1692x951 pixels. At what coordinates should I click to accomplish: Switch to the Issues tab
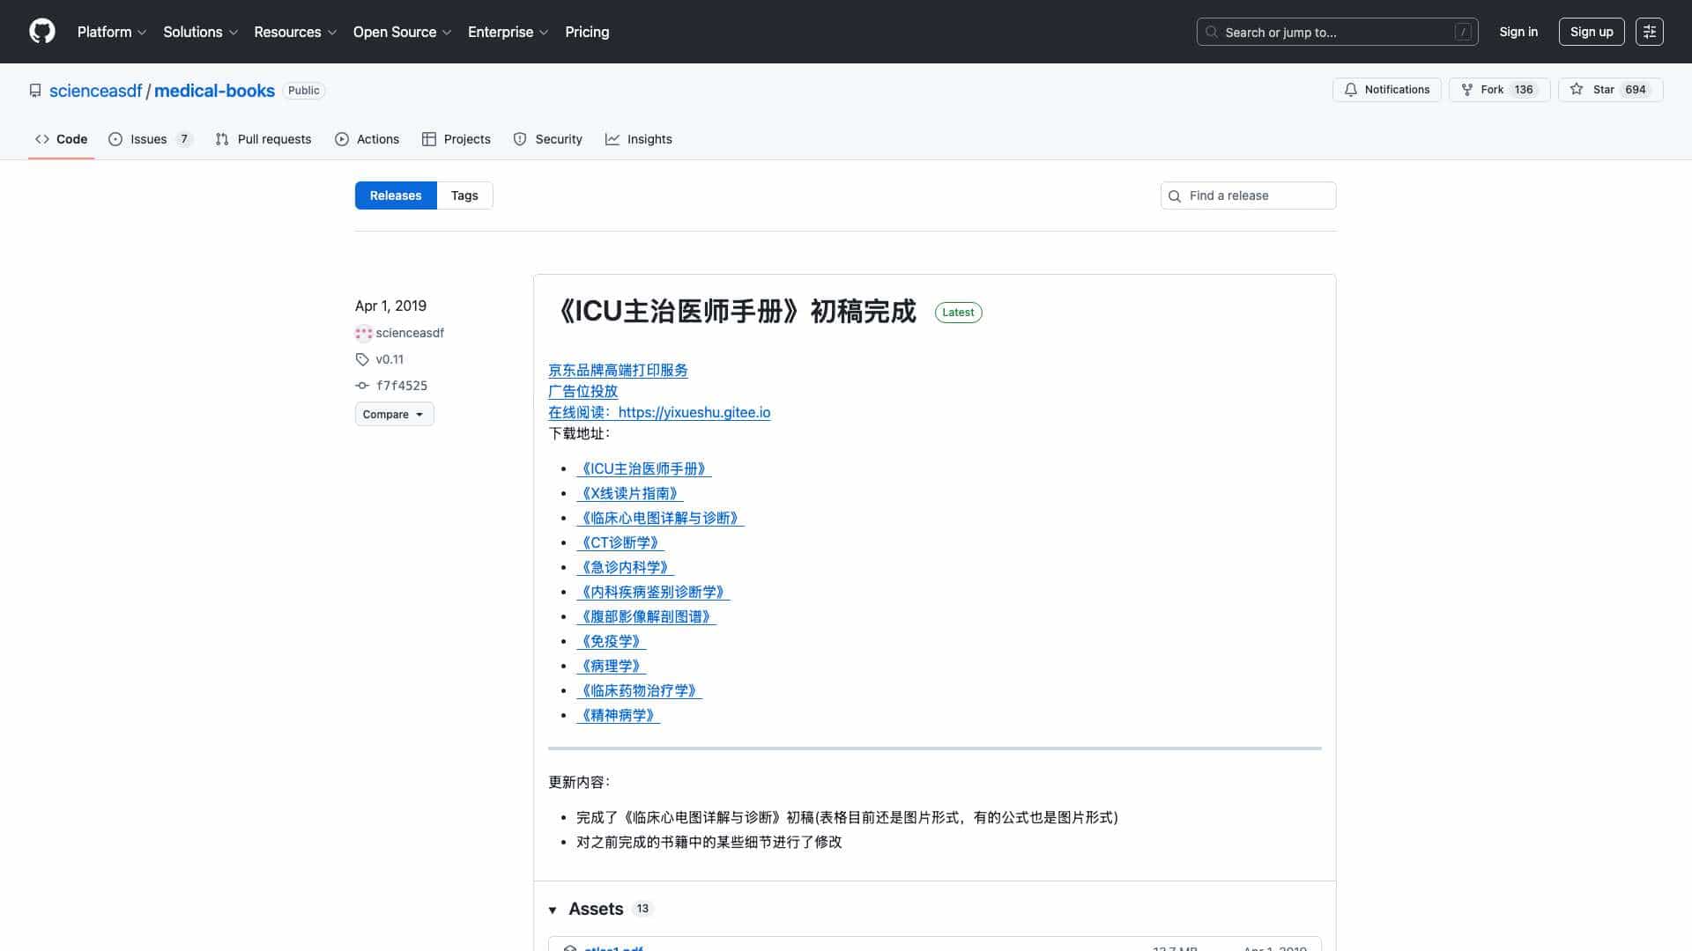coord(150,139)
